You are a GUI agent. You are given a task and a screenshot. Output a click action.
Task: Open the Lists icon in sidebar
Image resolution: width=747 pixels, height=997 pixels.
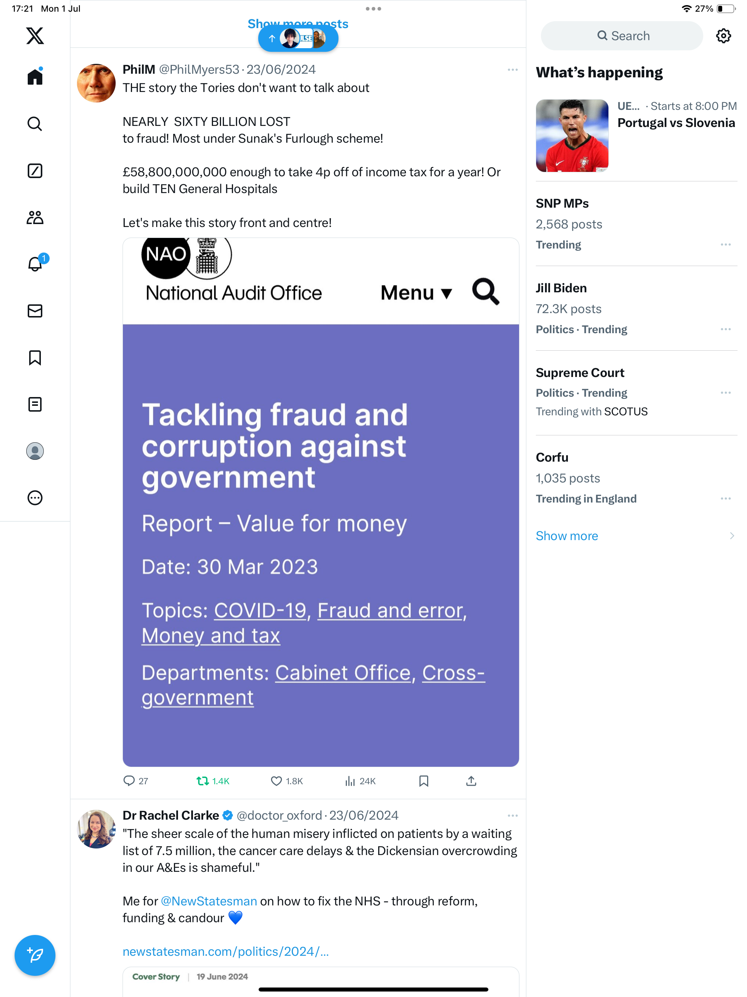pyautogui.click(x=35, y=404)
